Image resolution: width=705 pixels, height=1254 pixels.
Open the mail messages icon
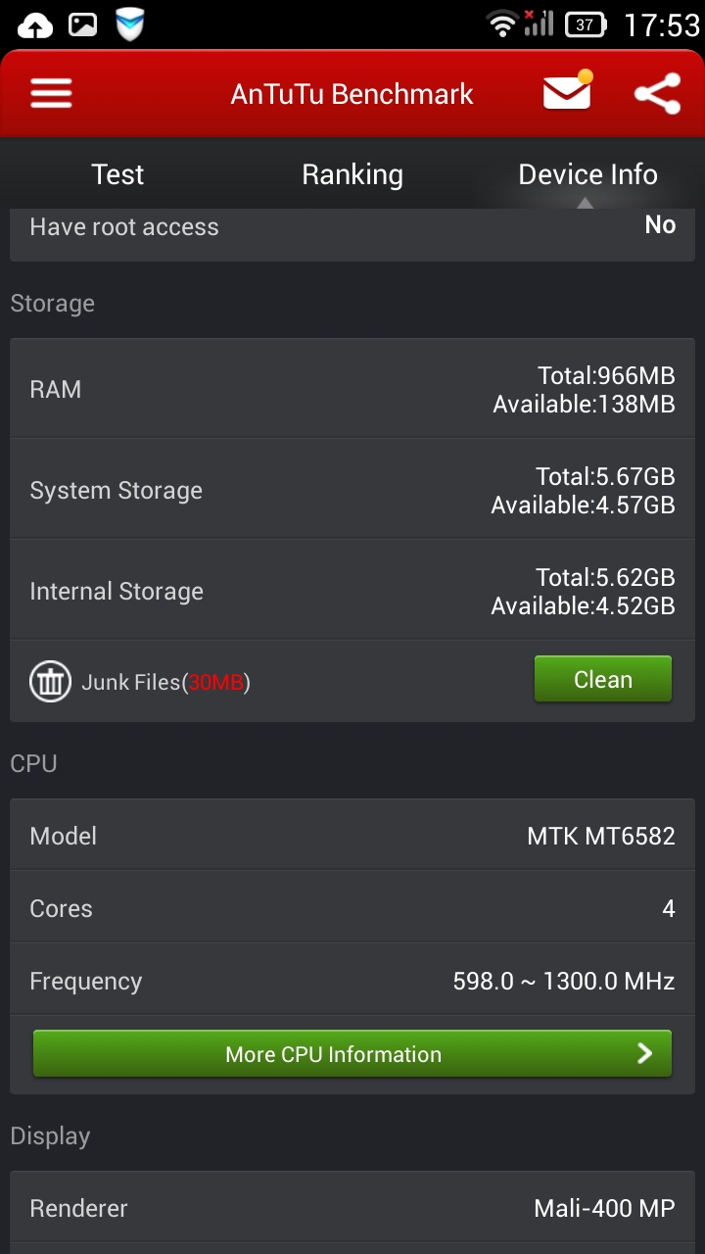pyautogui.click(x=568, y=91)
